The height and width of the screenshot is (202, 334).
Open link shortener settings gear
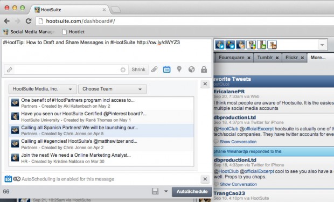coord(123,69)
